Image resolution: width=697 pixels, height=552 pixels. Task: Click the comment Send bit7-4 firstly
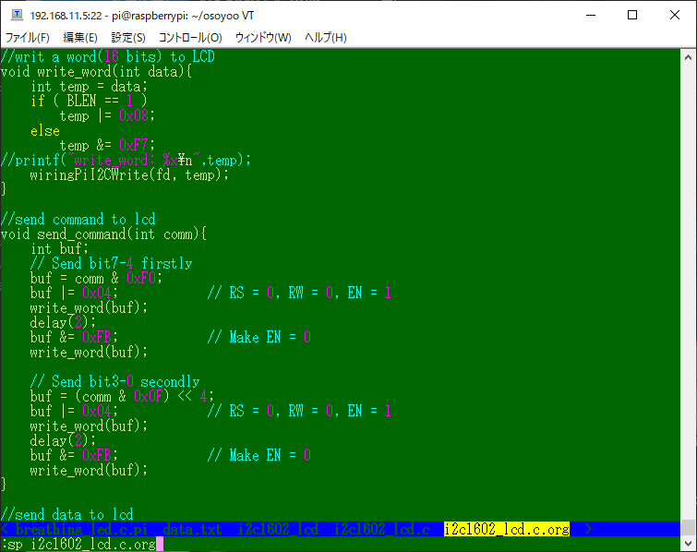point(111,264)
